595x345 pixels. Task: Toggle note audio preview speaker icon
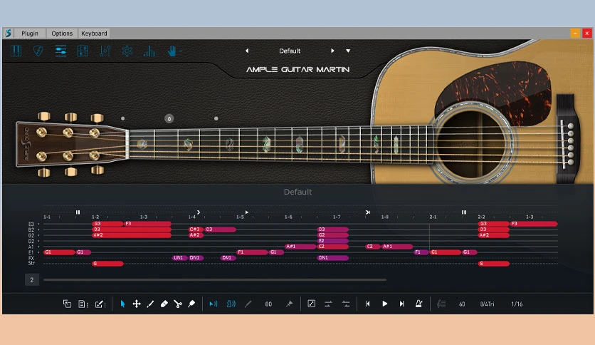tap(214, 304)
